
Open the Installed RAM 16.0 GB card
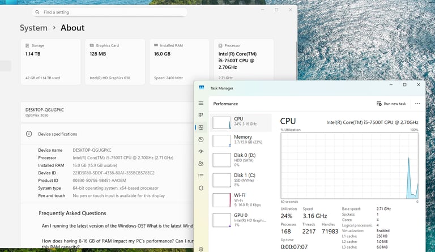(180, 62)
